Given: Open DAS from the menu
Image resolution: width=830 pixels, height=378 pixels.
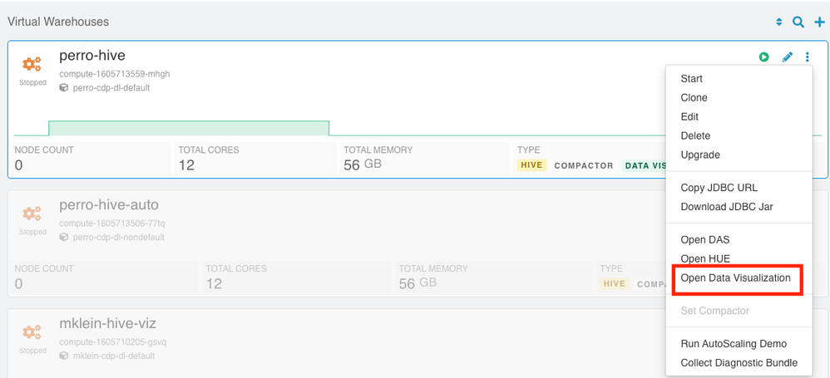Looking at the screenshot, I should (x=705, y=239).
